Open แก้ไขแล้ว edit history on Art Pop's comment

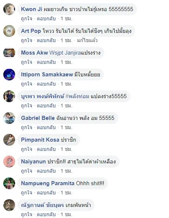pos(87,40)
